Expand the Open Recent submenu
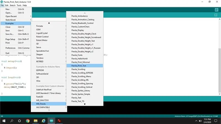The height and width of the screenshot is (124, 221). click(16, 16)
